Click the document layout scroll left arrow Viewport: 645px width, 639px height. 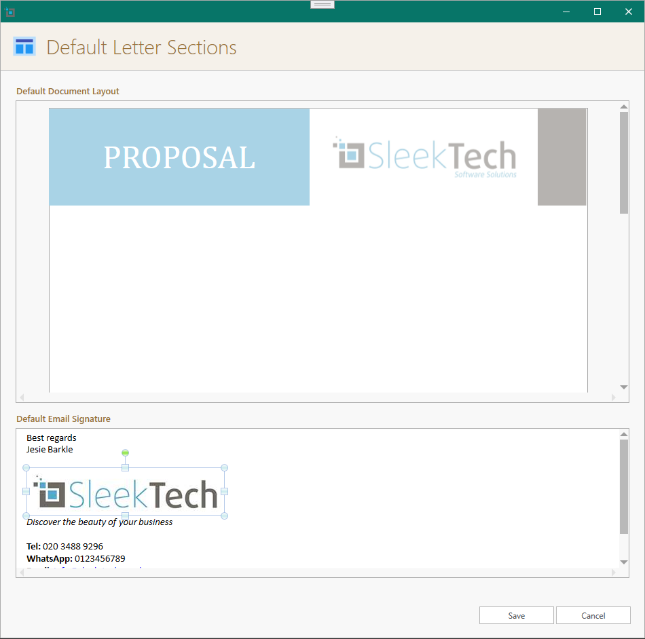click(x=22, y=398)
